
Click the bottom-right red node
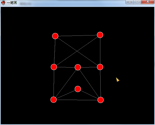101,100
